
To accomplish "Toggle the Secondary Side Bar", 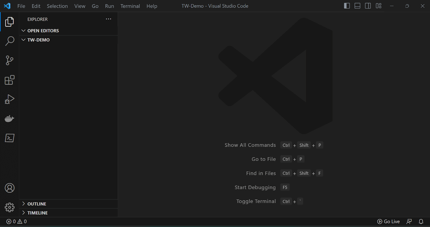I will click(x=368, y=6).
